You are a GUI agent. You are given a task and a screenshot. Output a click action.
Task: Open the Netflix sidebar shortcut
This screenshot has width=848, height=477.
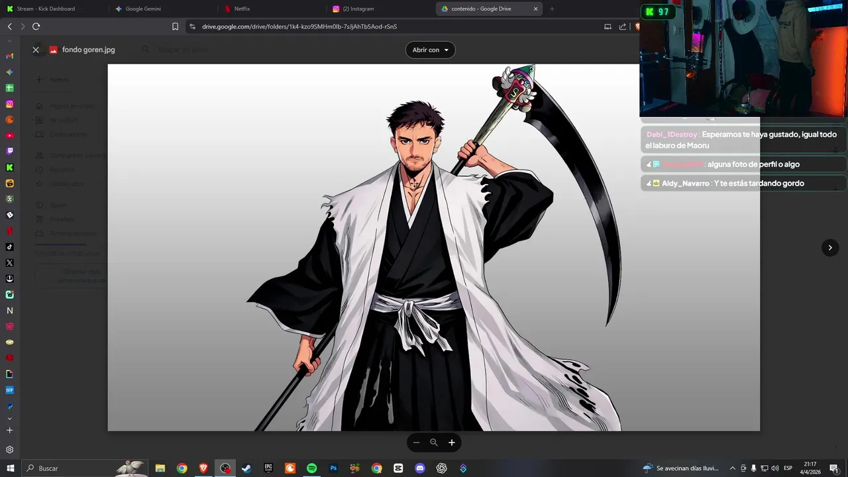coord(9,231)
